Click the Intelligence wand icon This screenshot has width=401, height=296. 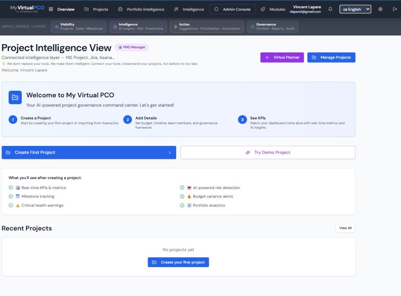click(176, 9)
